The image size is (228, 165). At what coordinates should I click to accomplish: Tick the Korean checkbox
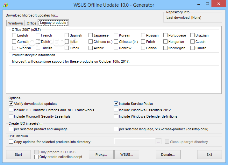click(x=116, y=35)
